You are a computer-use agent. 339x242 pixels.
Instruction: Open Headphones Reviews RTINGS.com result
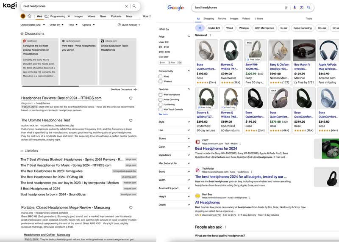[x=61, y=98]
